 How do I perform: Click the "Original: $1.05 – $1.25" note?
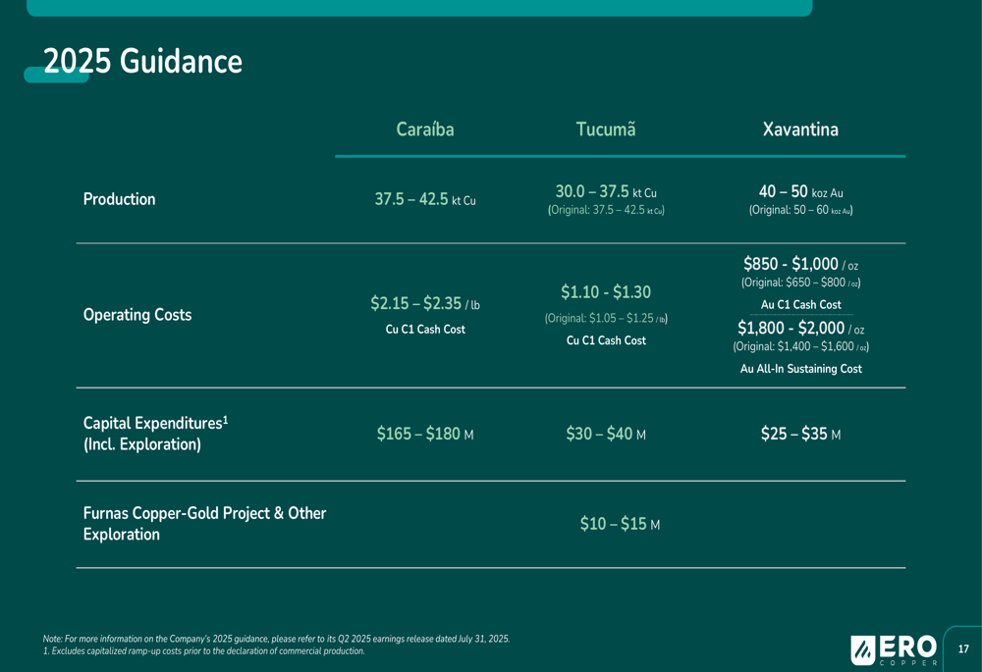click(x=606, y=319)
